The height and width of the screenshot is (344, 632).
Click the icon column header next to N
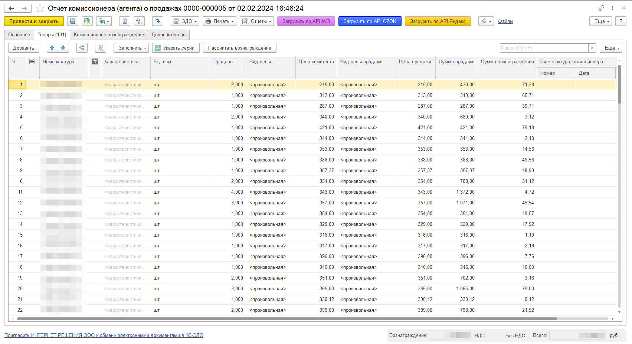pos(32,61)
